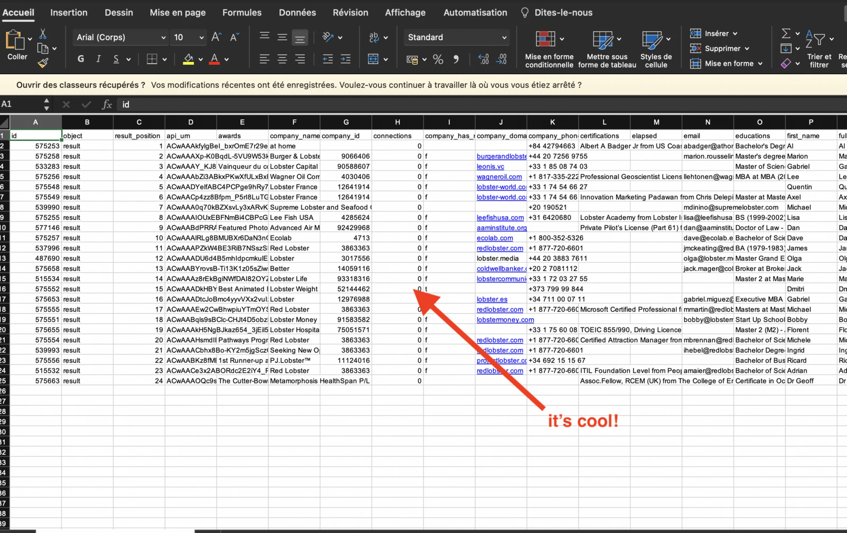847x533 pixels.
Task: Select the format painter brush icon
Action: [x=43, y=63]
